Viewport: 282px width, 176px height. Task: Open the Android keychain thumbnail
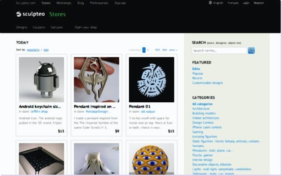tap(41, 79)
